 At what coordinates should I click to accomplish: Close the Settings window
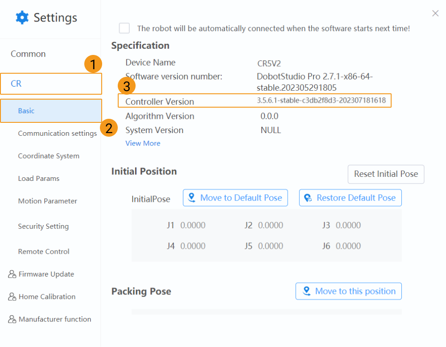click(435, 13)
